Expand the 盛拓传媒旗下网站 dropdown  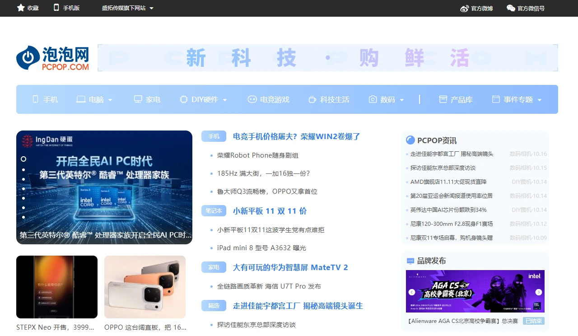[x=151, y=8]
